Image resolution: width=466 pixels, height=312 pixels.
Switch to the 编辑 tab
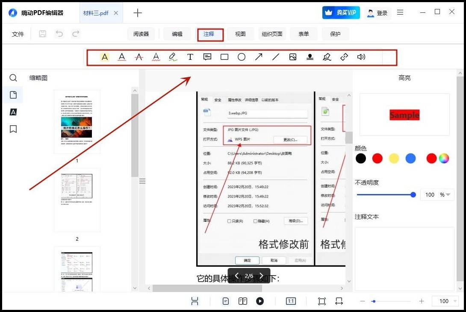tap(177, 34)
